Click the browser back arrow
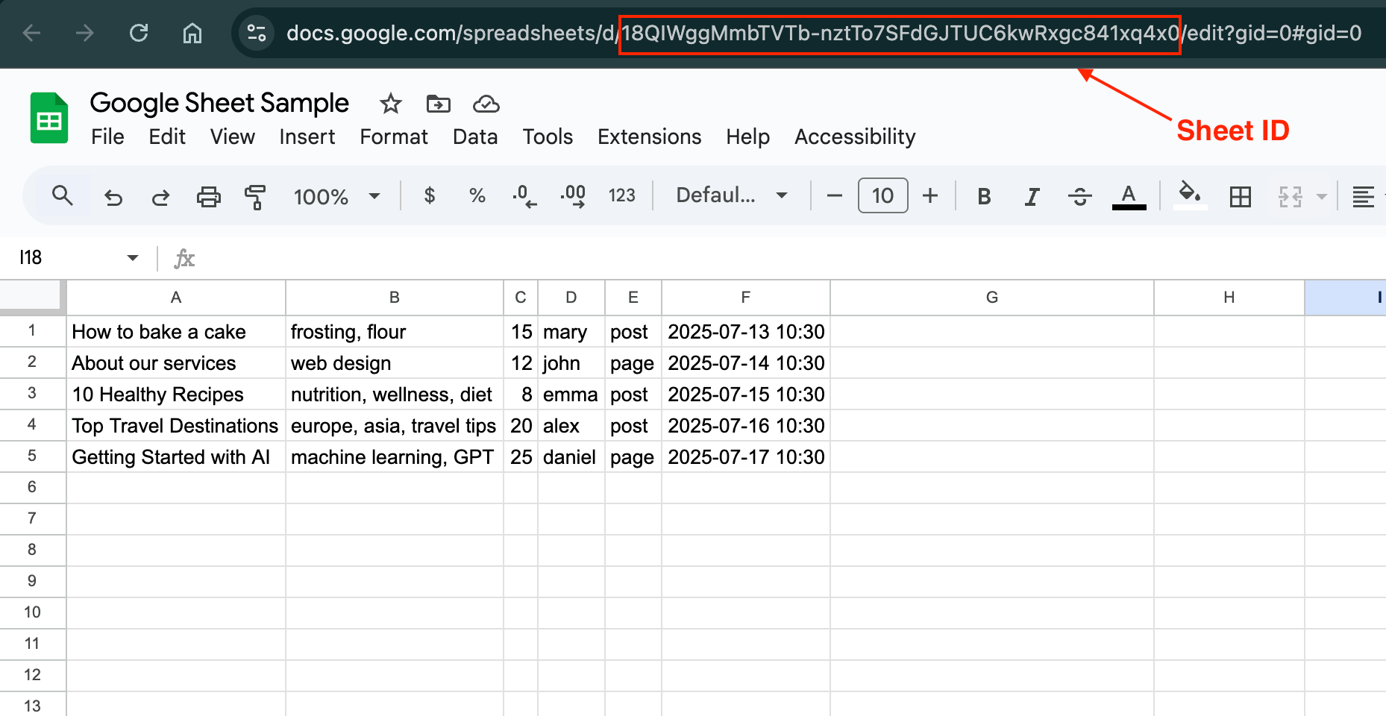The image size is (1386, 716). [x=31, y=33]
